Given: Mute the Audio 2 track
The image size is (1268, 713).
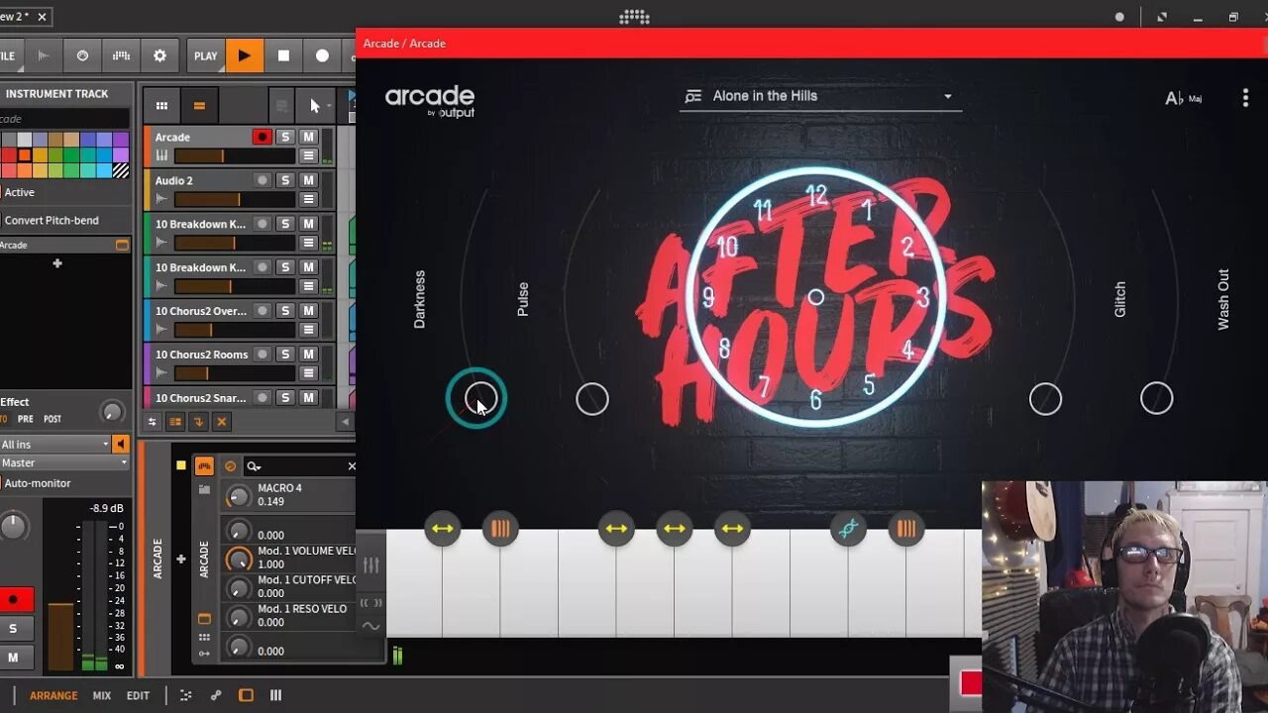Looking at the screenshot, I should point(308,180).
